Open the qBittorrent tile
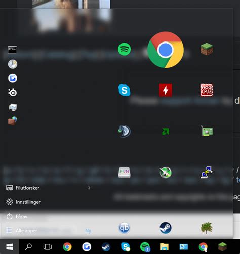This screenshot has width=240, height=254. coord(124,228)
